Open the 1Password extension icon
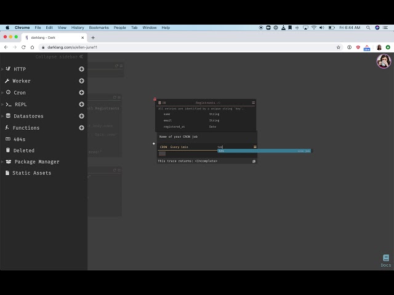The image size is (394, 295). [x=349, y=47]
